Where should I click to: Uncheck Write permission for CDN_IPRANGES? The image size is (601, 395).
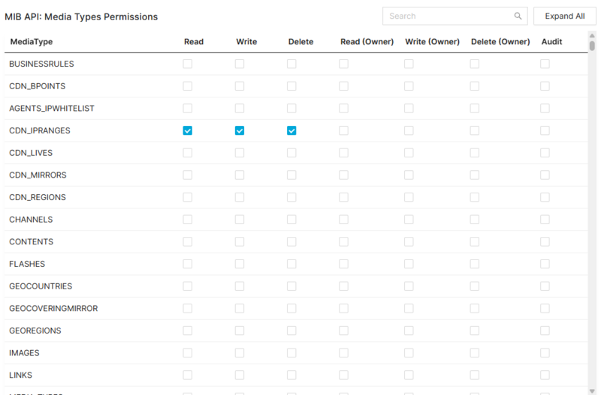[x=240, y=130]
